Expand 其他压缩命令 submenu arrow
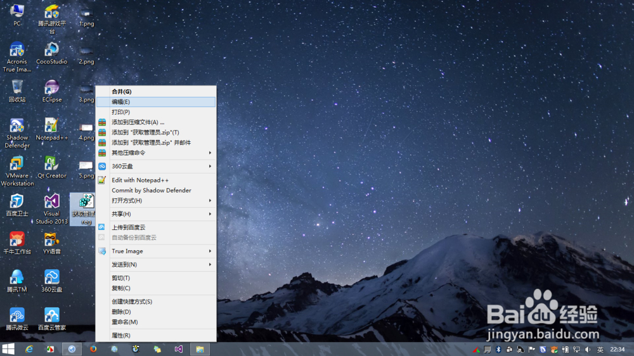This screenshot has height=356, width=634. tap(210, 153)
